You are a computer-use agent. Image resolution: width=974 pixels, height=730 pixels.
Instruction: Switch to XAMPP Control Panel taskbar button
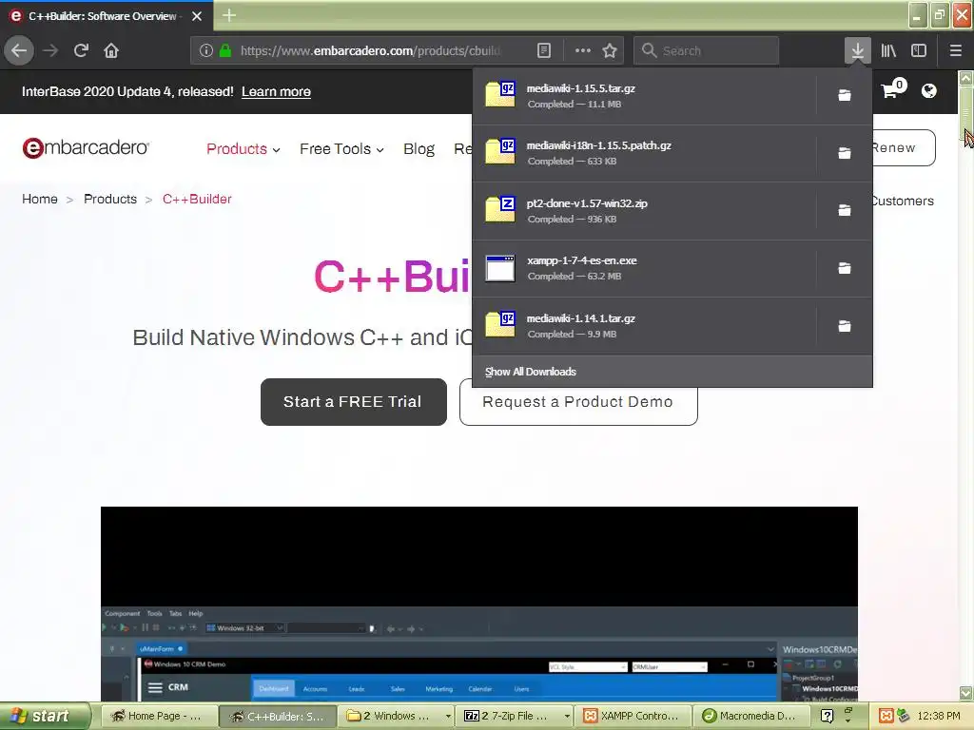[633, 716]
